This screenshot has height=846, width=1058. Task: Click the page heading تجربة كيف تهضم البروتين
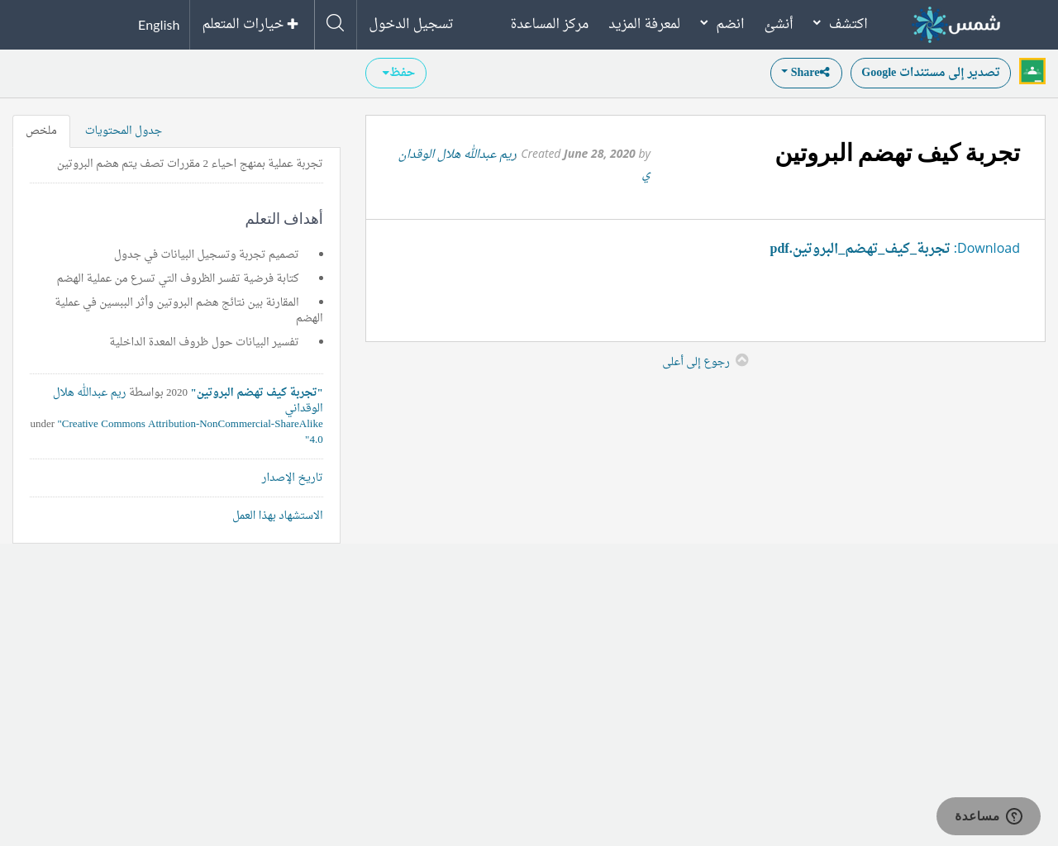point(898,154)
